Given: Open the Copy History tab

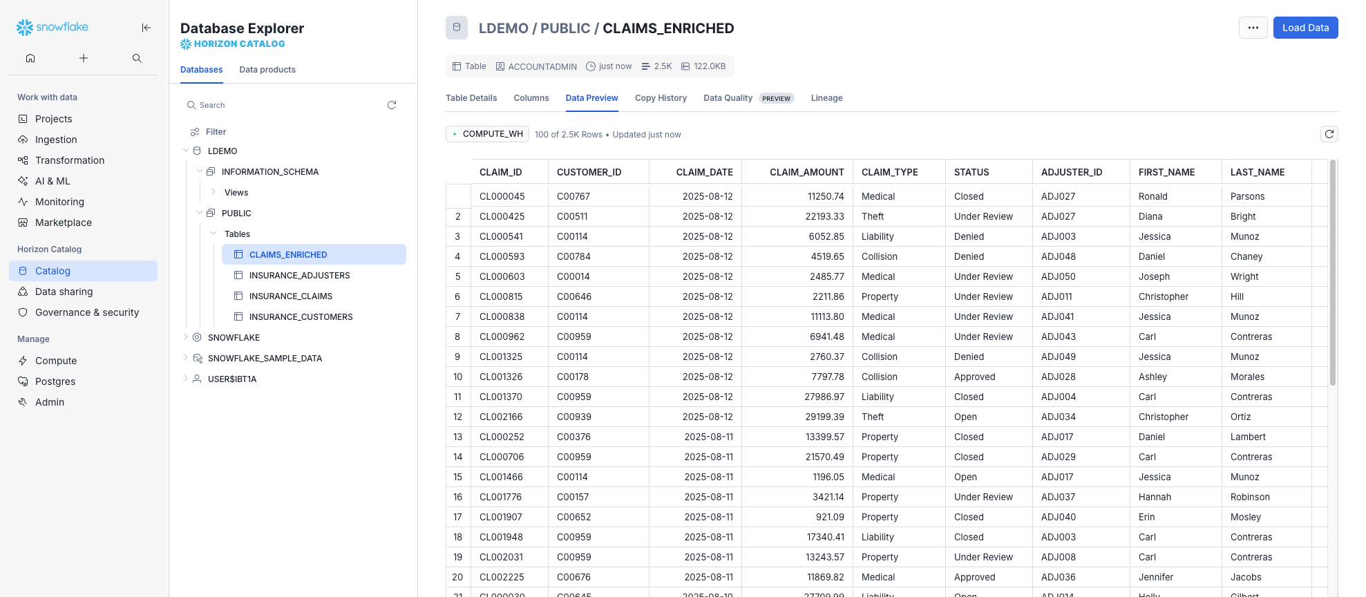Looking at the screenshot, I should [x=661, y=98].
